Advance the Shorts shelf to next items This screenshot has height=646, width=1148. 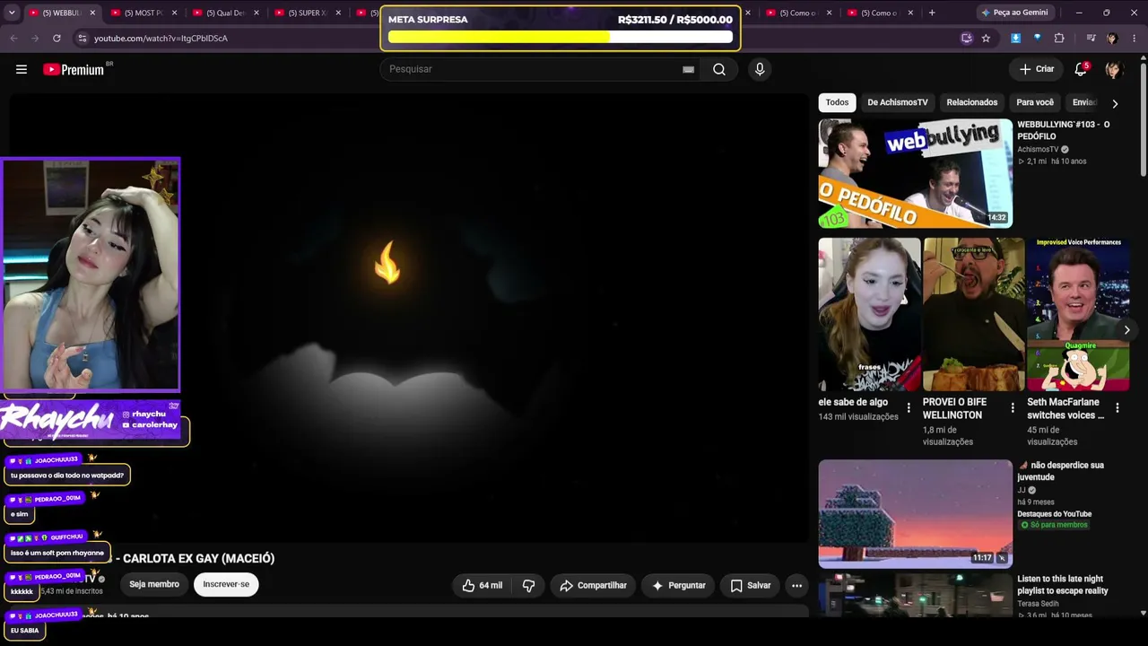click(1126, 330)
